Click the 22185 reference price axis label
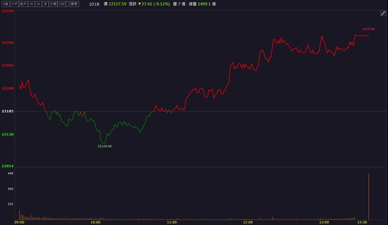Image resolution: width=388 pixels, height=225 pixels. 8,111
